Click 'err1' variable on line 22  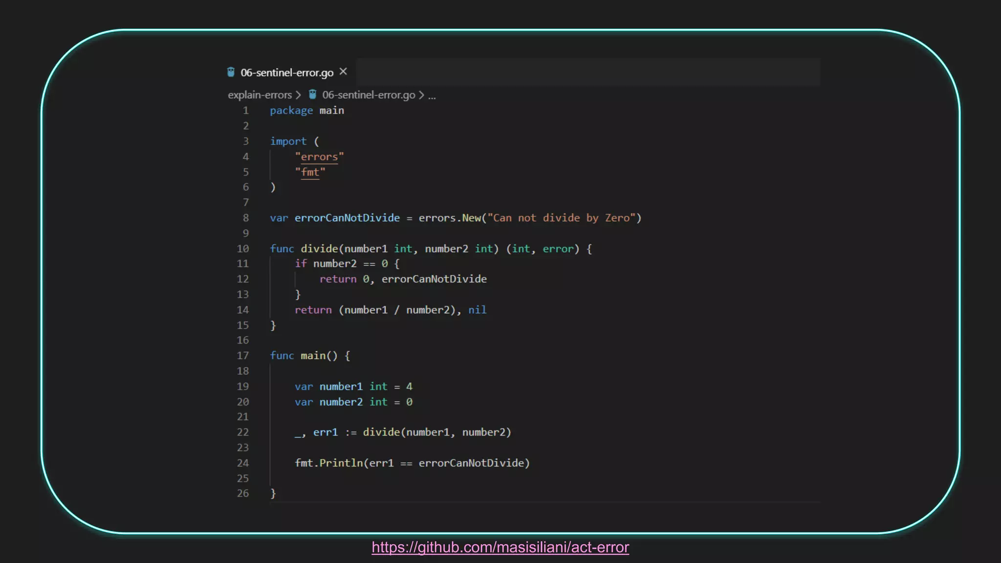click(326, 433)
